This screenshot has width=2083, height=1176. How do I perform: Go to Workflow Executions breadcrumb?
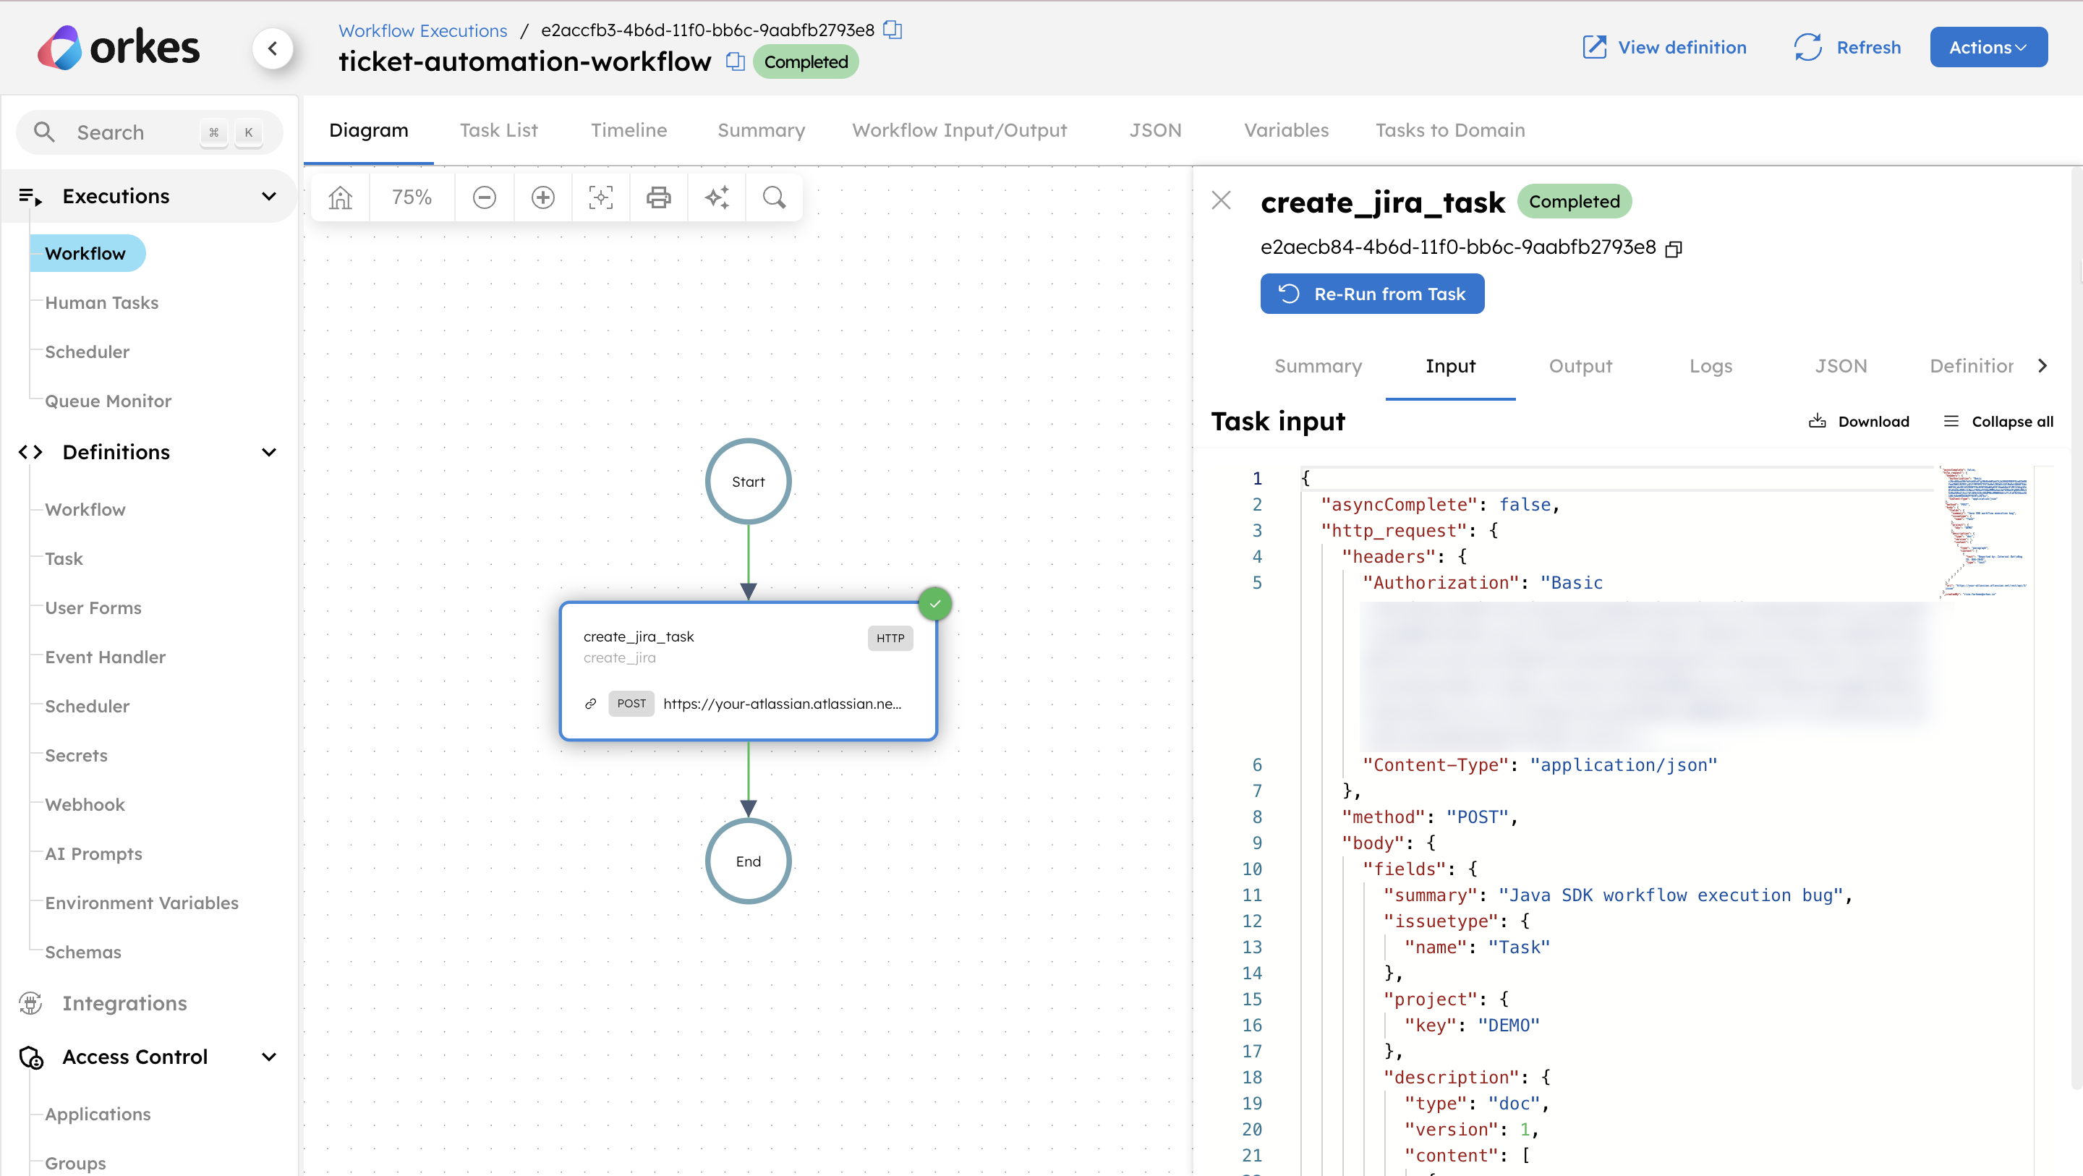coord(422,30)
